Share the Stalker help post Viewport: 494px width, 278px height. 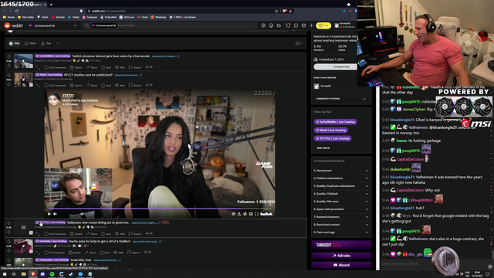click(90, 253)
